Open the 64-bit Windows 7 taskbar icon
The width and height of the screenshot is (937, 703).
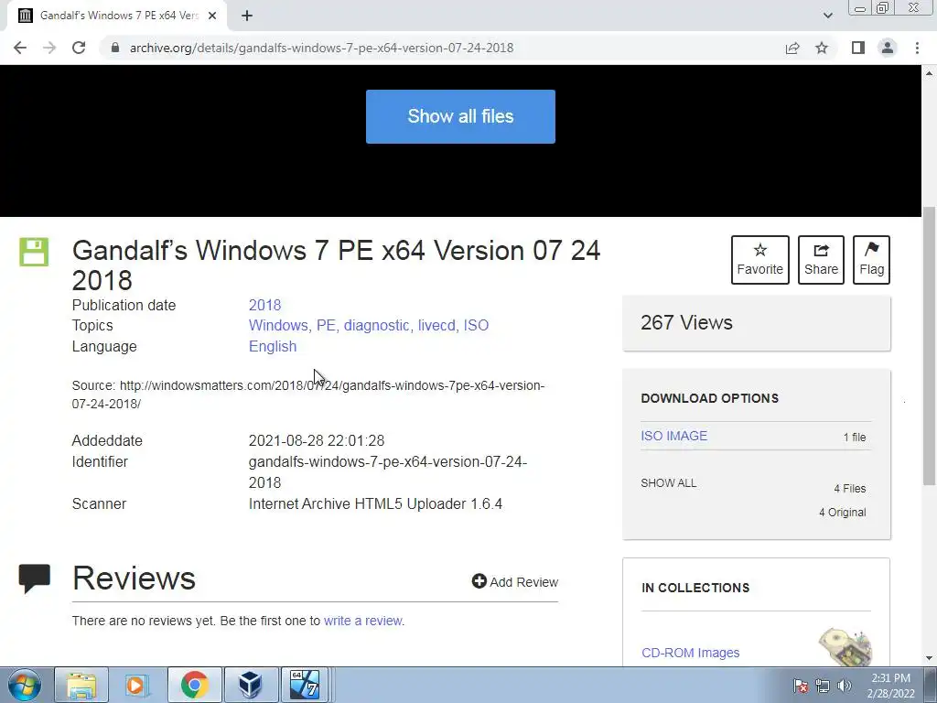click(x=305, y=685)
